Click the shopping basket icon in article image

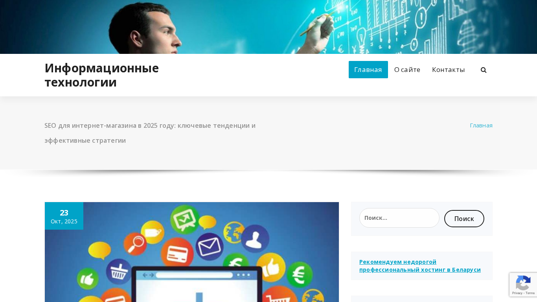pyautogui.click(x=119, y=272)
